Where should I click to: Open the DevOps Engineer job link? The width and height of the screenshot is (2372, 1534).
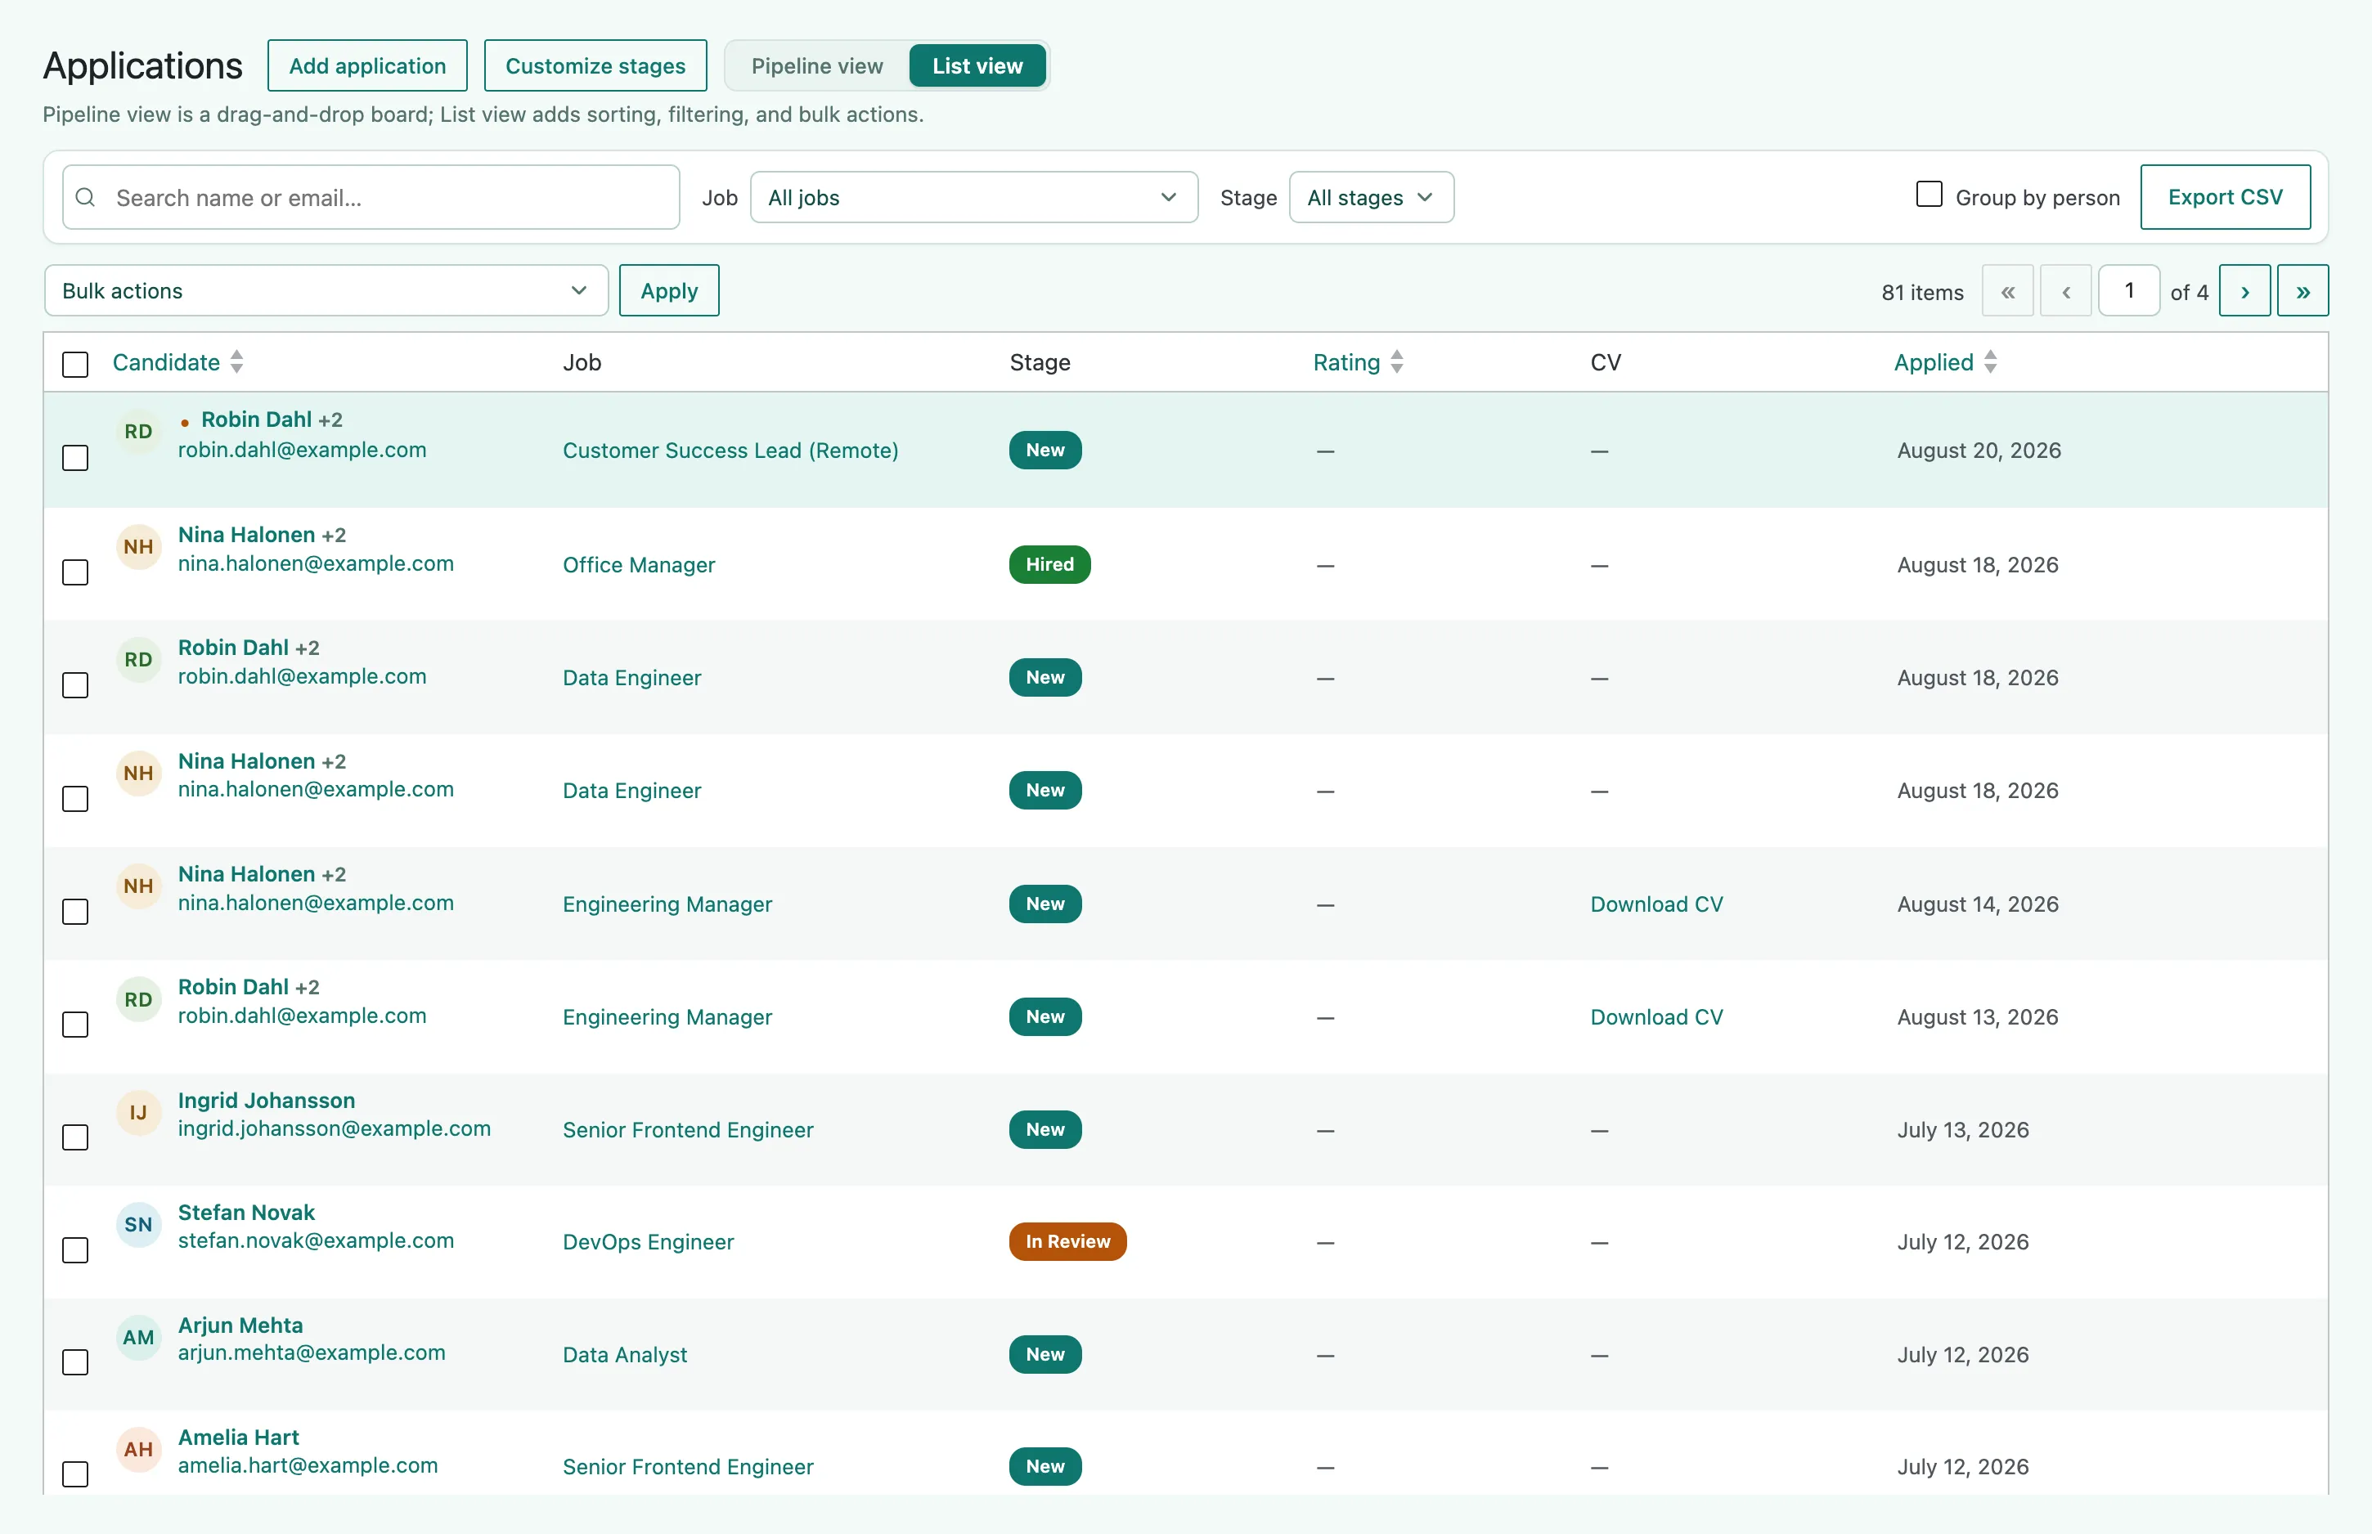(648, 1242)
